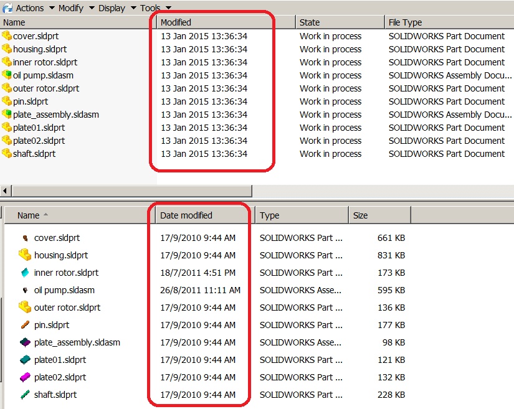The image size is (514, 409).
Task: Click cover.sldprt thumbnail icon in lower file list
Action: (26, 238)
